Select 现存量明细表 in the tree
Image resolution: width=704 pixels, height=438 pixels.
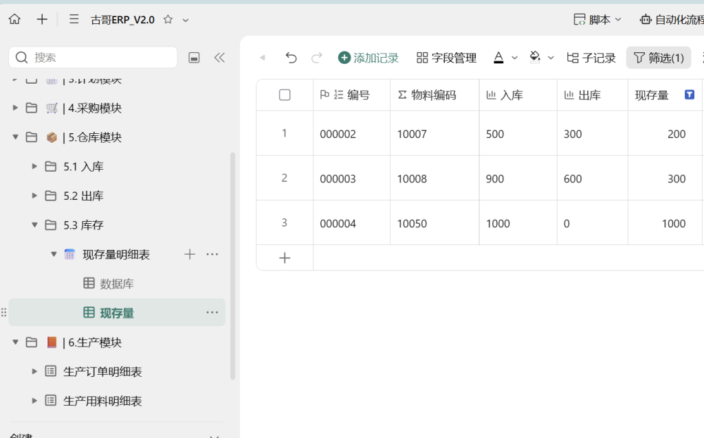point(116,255)
